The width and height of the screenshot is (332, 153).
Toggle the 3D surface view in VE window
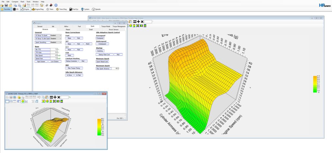pos(23,101)
